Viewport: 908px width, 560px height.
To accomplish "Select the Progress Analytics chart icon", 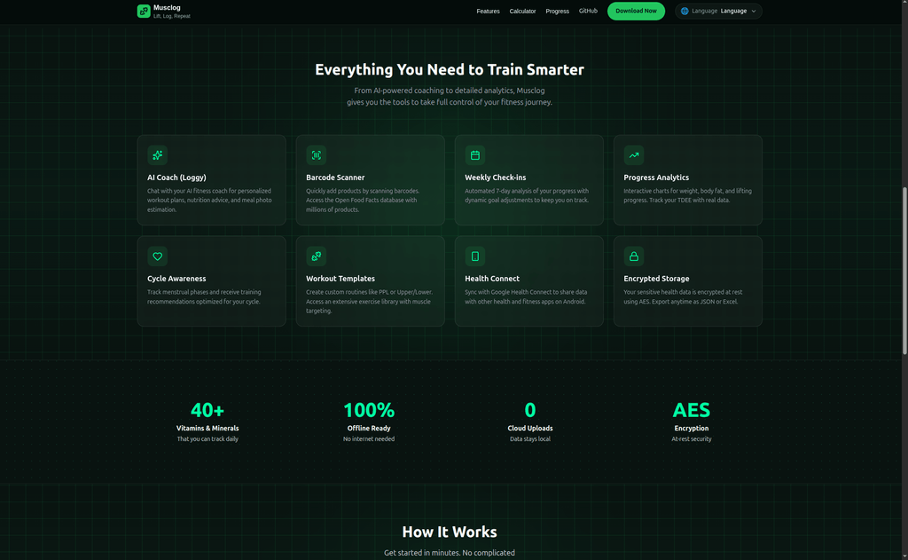I will [x=633, y=155].
